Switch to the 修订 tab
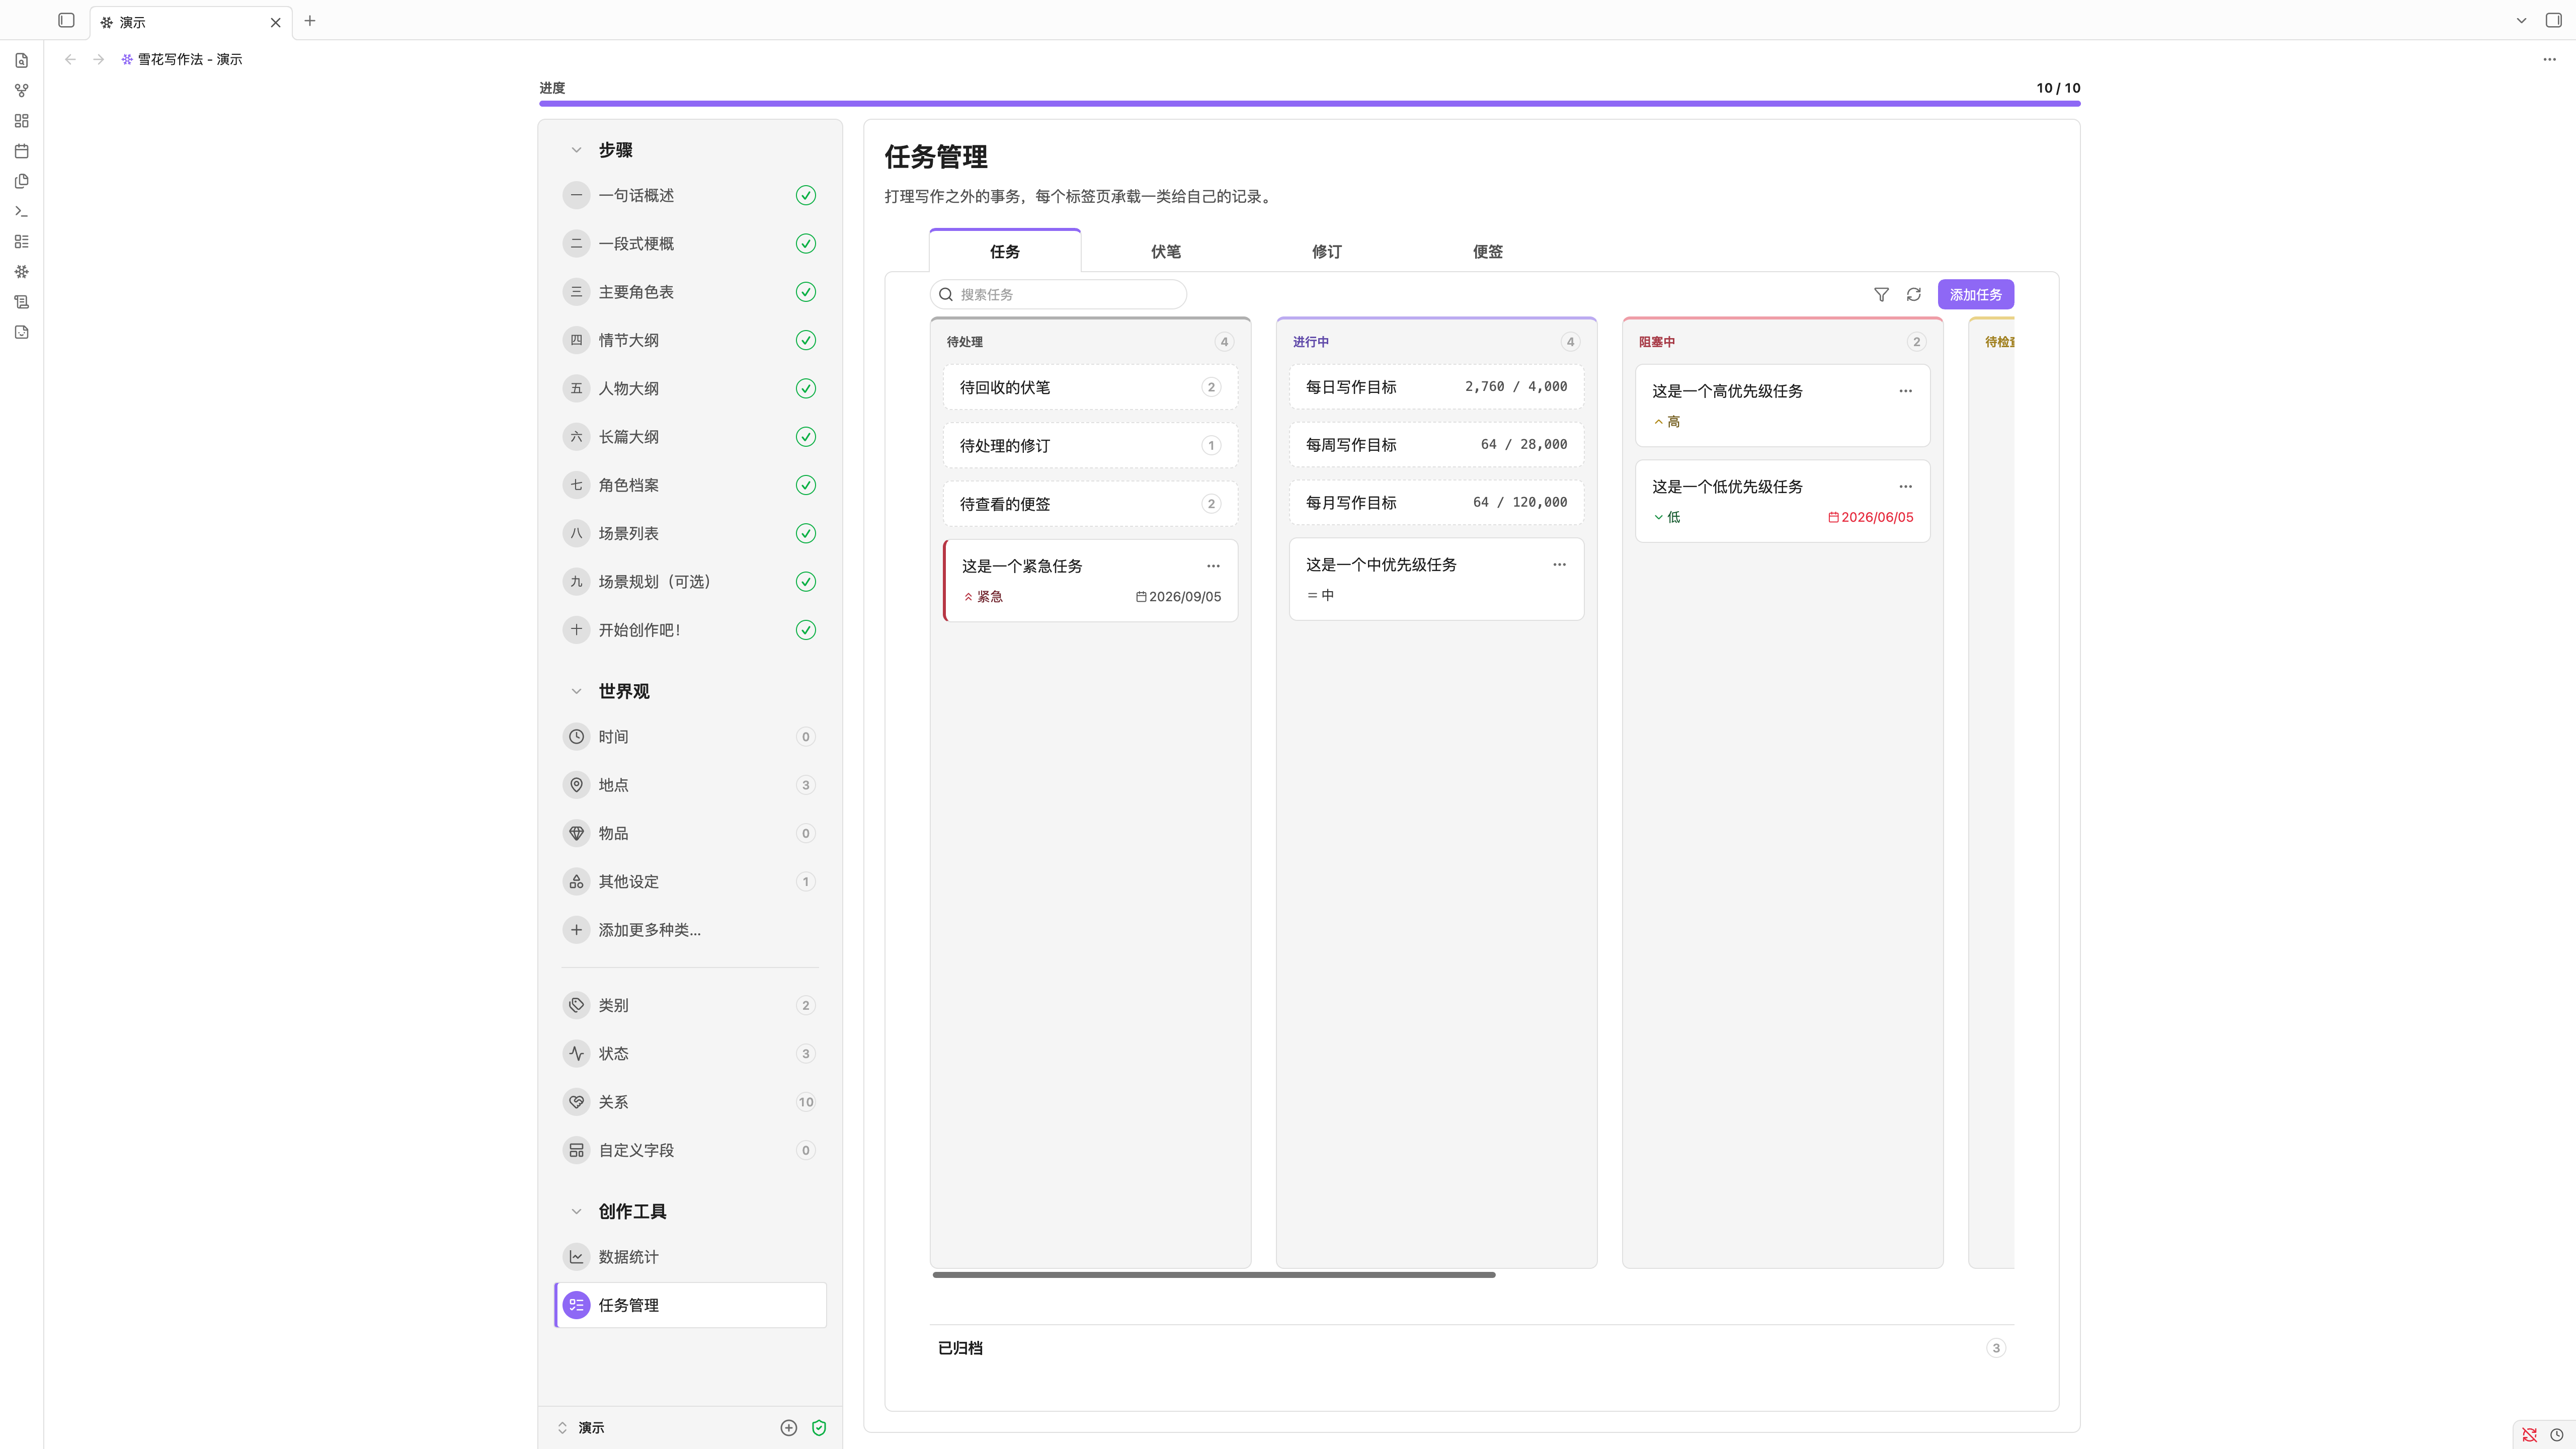 [1326, 251]
